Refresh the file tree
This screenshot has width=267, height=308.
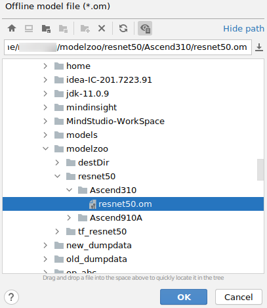click(123, 28)
